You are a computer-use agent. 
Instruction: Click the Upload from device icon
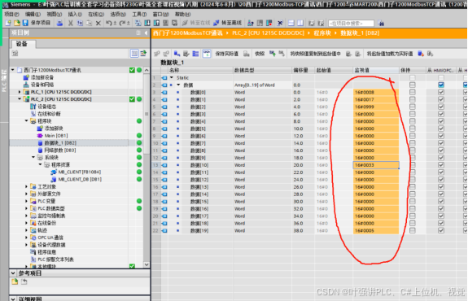(156, 23)
